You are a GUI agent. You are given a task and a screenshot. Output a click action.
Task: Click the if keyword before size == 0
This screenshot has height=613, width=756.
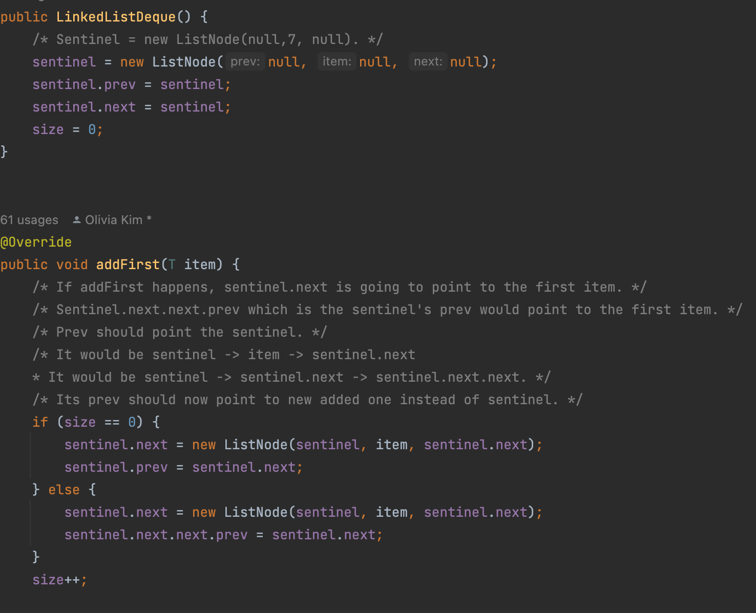tap(40, 422)
